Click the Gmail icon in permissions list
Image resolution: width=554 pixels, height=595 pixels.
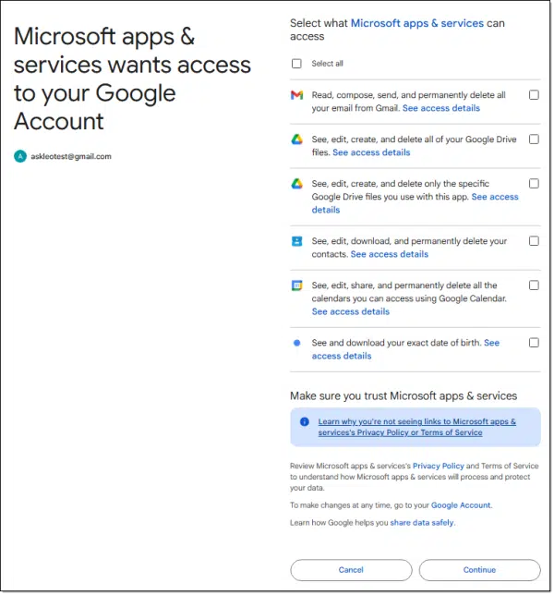296,95
